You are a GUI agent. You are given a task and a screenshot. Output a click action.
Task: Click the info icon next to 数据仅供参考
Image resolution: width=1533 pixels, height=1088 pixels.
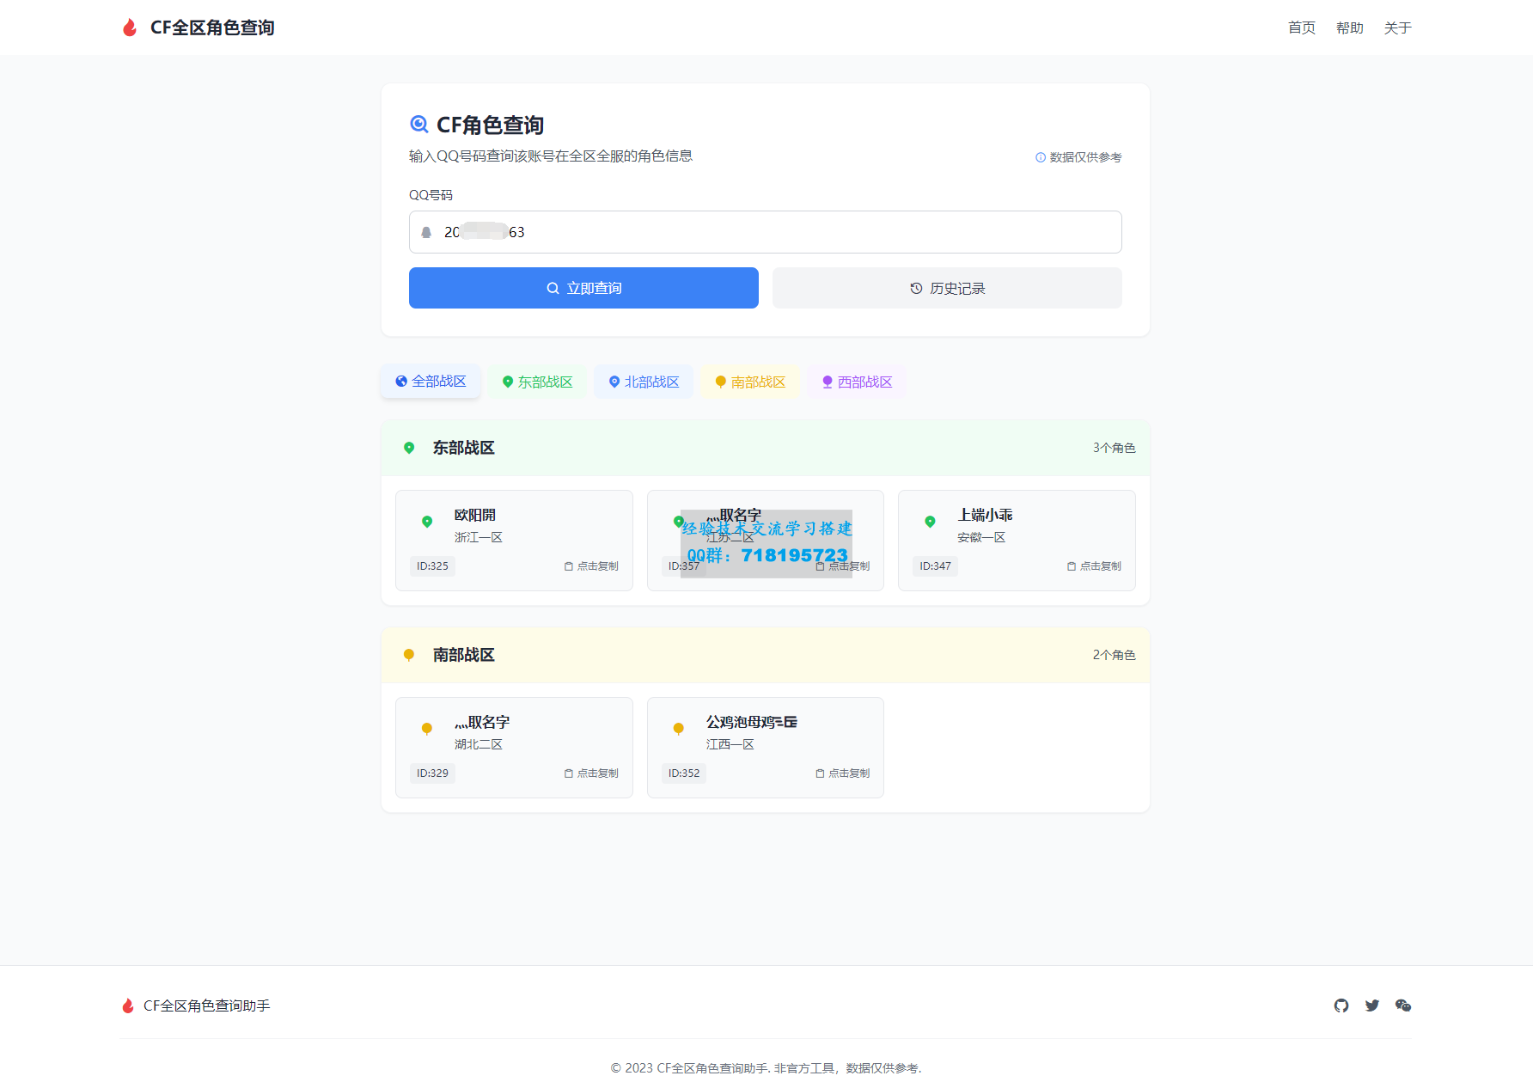[x=1041, y=157]
